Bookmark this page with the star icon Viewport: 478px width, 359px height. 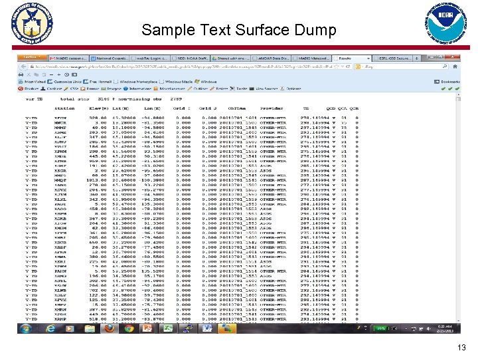(337, 66)
